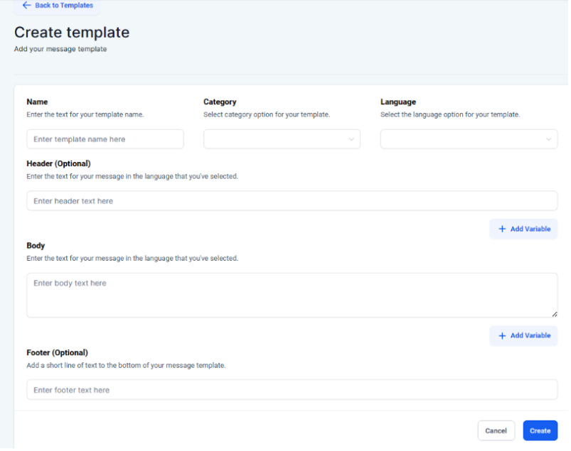This screenshot has height=451, width=571.
Task: Click the back arrow icon beside Back to Templates
Action: click(26, 6)
